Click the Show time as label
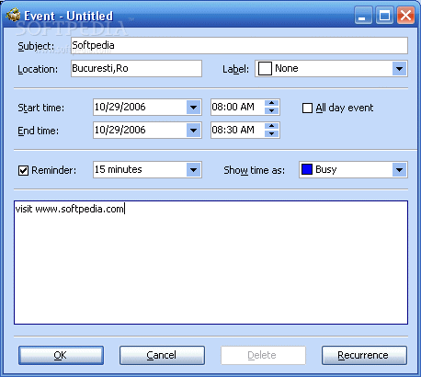The width and height of the screenshot is (421, 377). (x=254, y=170)
